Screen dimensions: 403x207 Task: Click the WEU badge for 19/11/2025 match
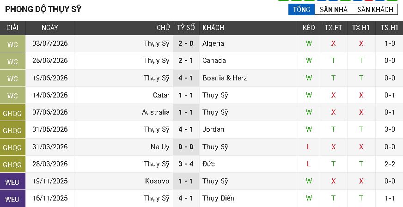tap(12, 182)
